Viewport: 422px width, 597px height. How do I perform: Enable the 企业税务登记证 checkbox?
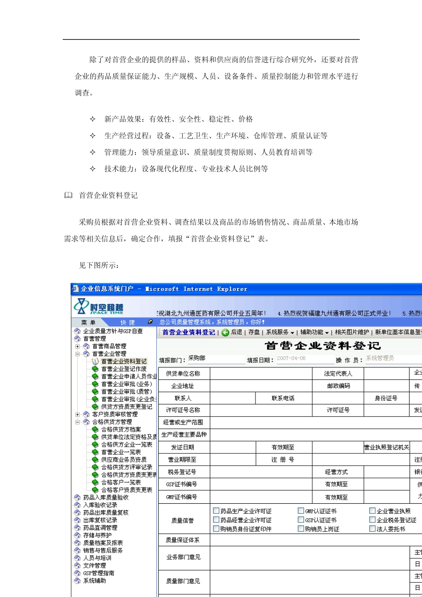372,520
